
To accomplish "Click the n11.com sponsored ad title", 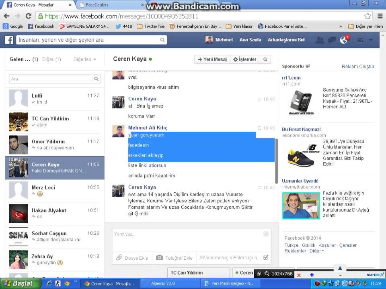I will (x=291, y=77).
